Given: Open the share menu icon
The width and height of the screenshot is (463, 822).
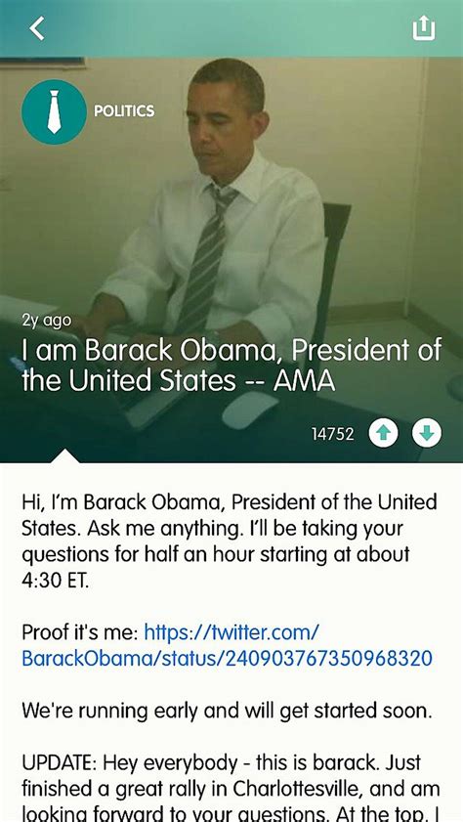Looking at the screenshot, I should pyautogui.click(x=424, y=27).
